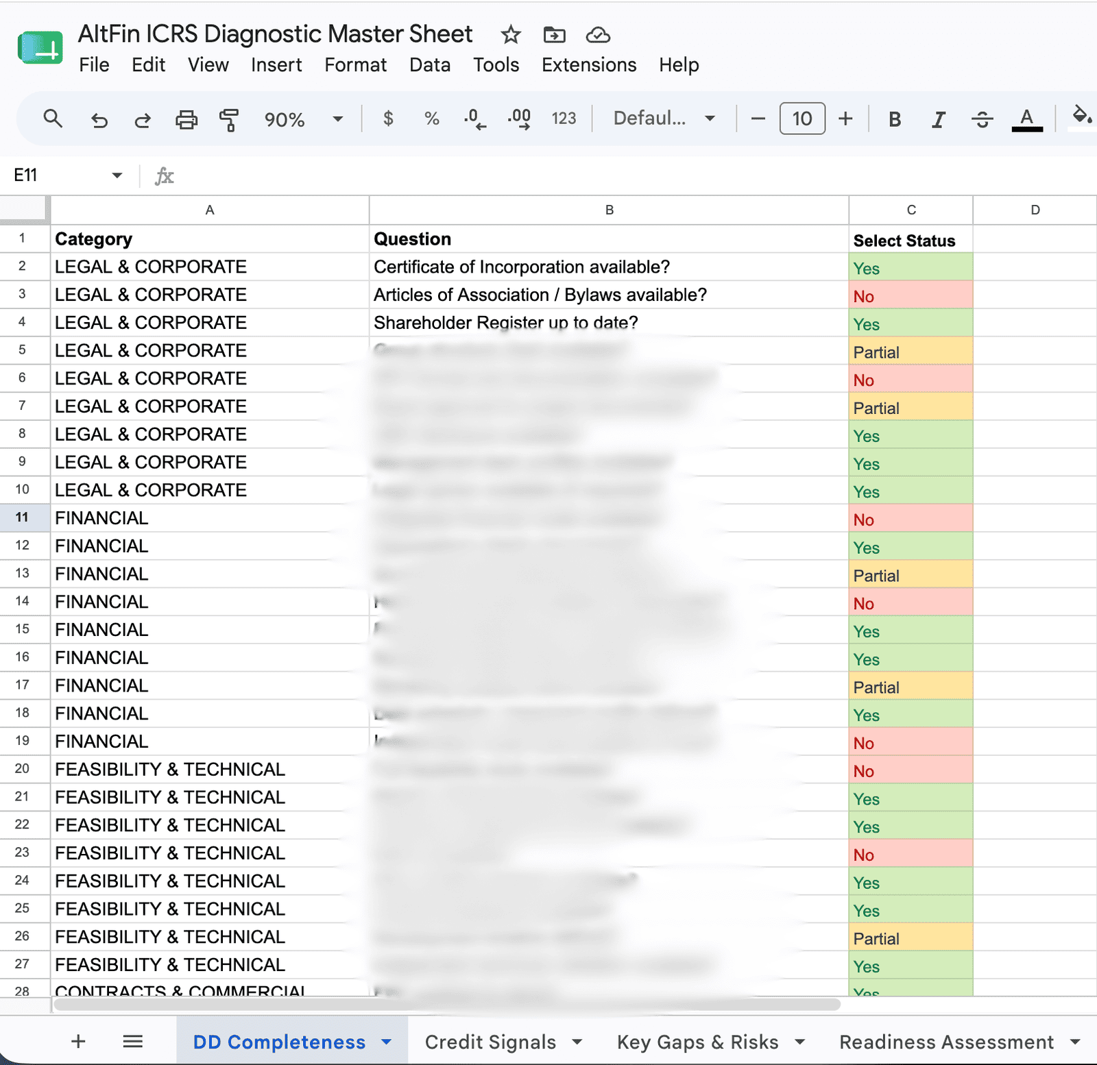Screen dimensions: 1097x1065
Task: Click the Partial status cell in row 5
Action: coord(911,351)
